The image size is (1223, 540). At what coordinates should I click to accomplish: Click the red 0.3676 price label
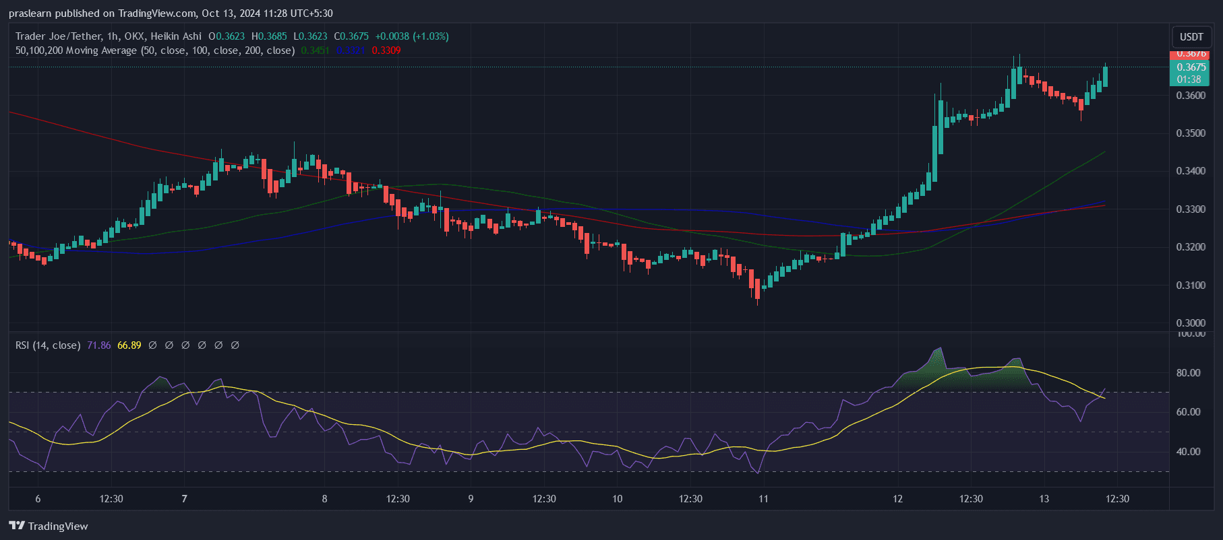point(1191,54)
